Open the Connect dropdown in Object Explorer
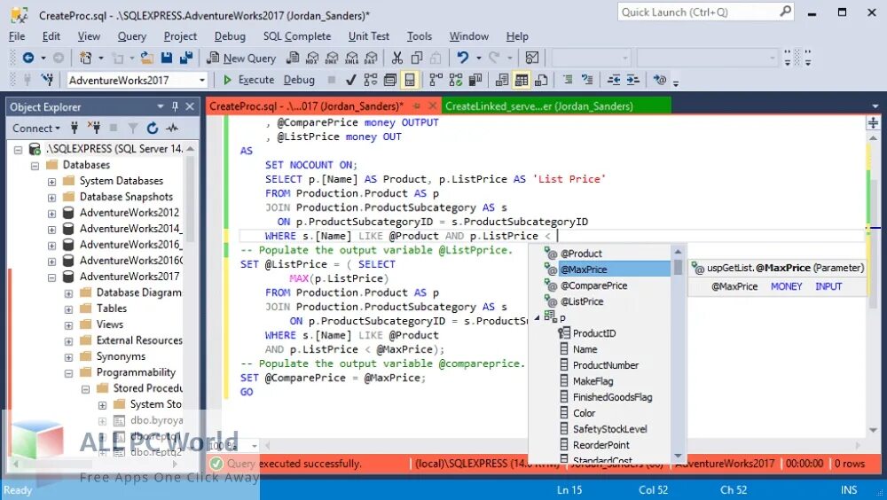The image size is (887, 500). [x=36, y=129]
